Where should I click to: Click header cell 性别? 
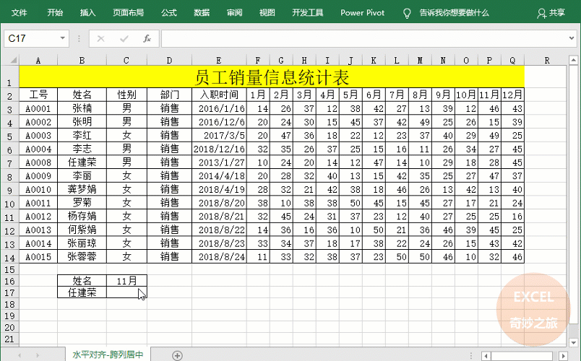(126, 95)
